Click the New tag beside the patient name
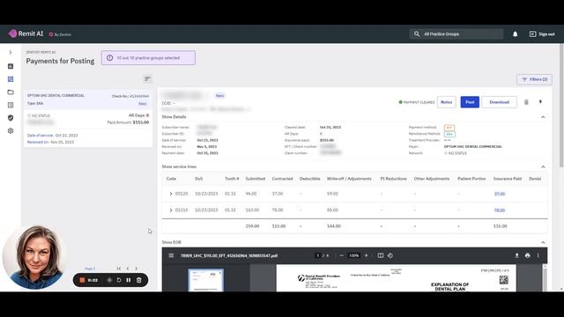 [219, 96]
